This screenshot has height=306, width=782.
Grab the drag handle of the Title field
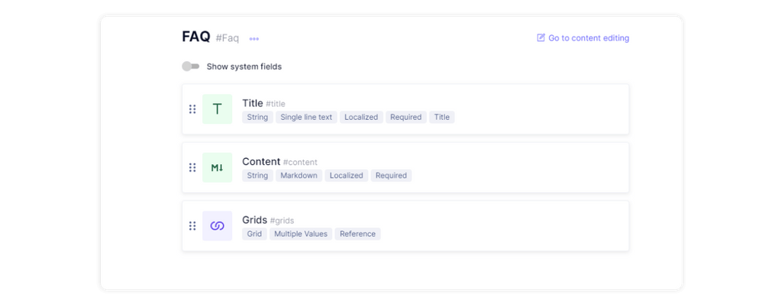click(192, 109)
